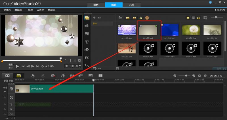This screenshot has width=227, height=120.
Task: Open the Transition (AB) library panel
Action: [87, 34]
